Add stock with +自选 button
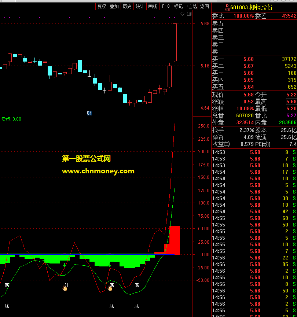297x317 pixels. click(x=191, y=7)
